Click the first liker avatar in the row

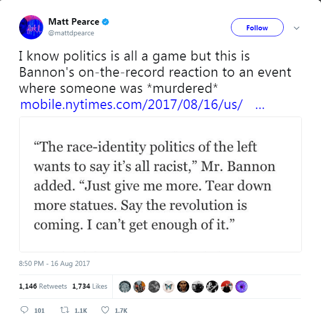coord(125,286)
